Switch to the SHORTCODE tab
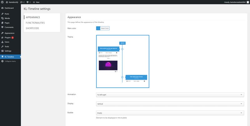The image size is (250, 126). 32,28
